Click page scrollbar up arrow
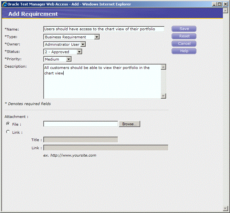This screenshot has width=230, height=213. tap(225, 11)
